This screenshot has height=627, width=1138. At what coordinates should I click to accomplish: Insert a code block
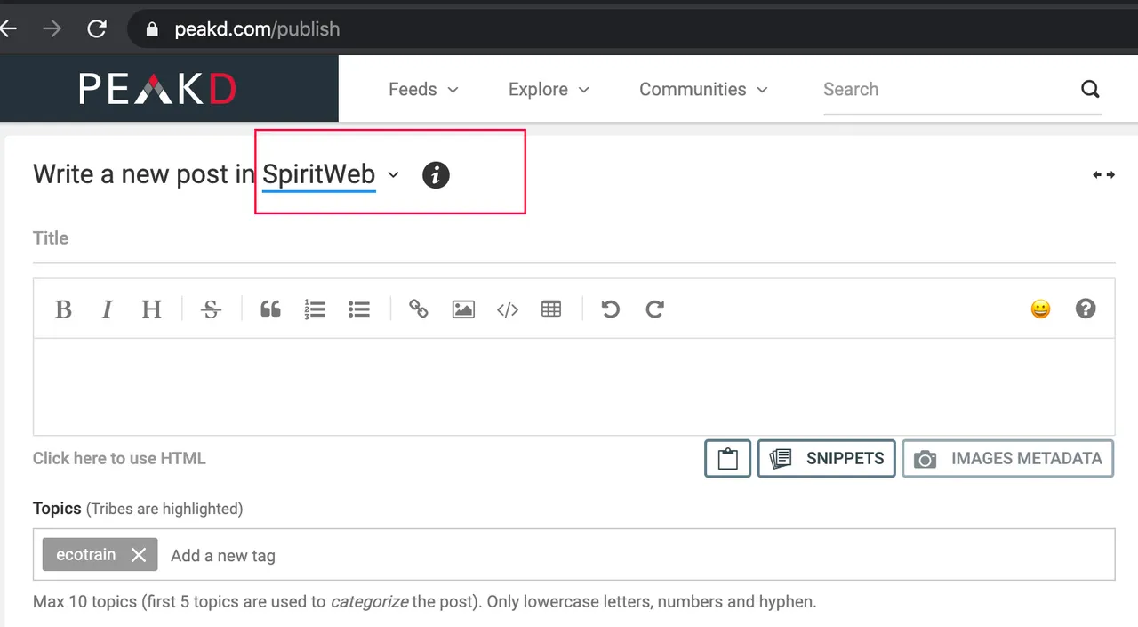tap(508, 309)
